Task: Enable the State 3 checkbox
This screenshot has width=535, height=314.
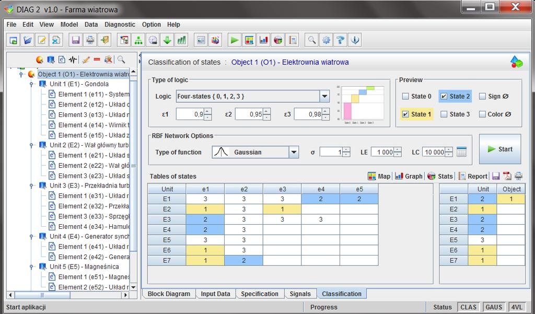Action: (x=444, y=114)
